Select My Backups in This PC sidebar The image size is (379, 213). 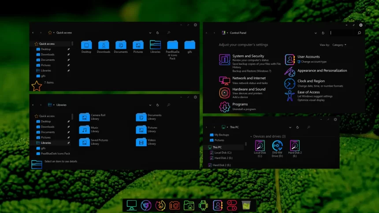[222, 135]
